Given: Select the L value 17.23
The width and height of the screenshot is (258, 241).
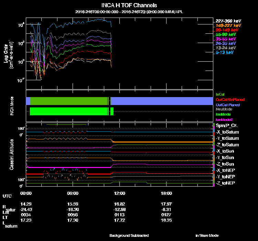Looking at the screenshot, I should point(26,220).
